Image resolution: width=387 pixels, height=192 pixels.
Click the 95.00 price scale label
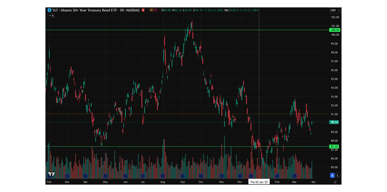coord(335,79)
